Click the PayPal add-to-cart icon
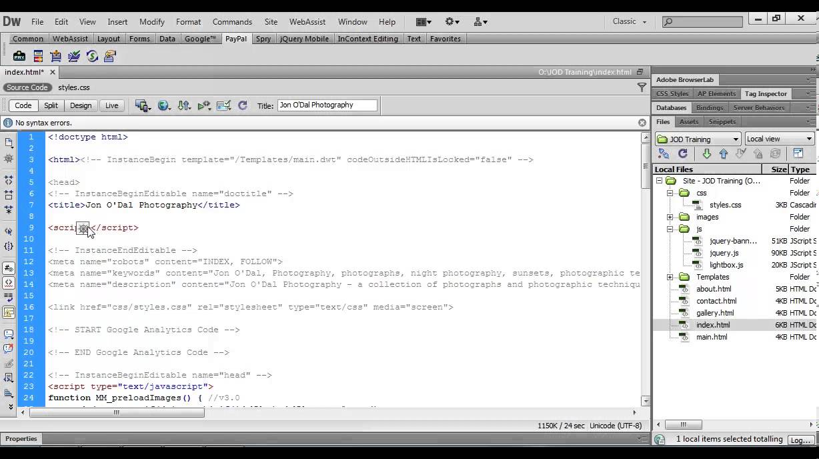This screenshot has height=459, width=819. [56, 56]
